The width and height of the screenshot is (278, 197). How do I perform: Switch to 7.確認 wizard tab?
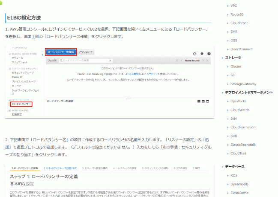click(x=197, y=168)
